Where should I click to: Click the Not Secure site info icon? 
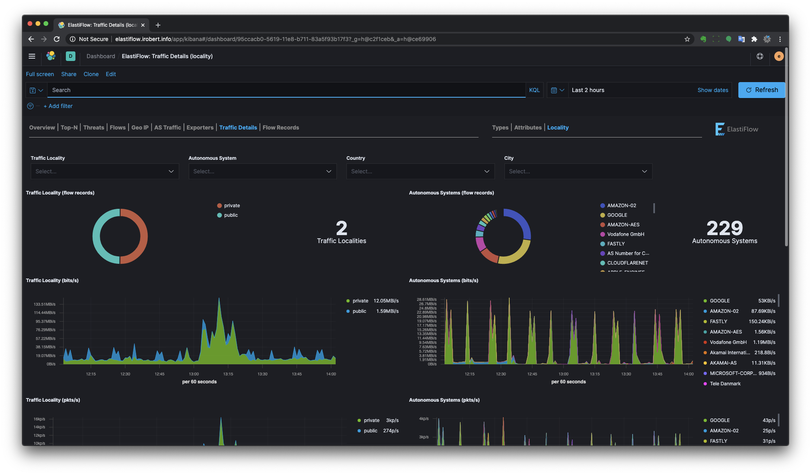(73, 39)
